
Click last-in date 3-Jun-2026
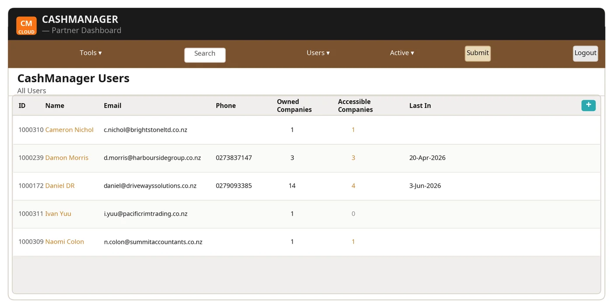click(x=425, y=186)
